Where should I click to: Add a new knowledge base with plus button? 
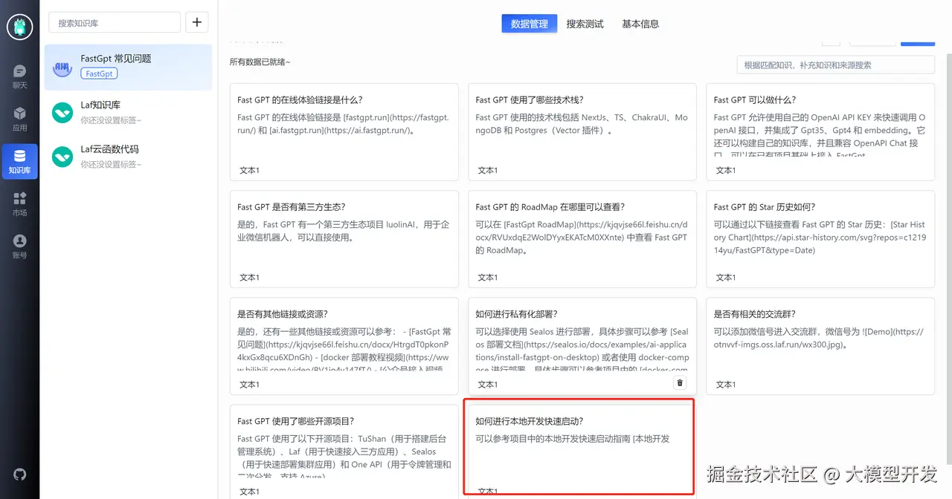coord(196,22)
